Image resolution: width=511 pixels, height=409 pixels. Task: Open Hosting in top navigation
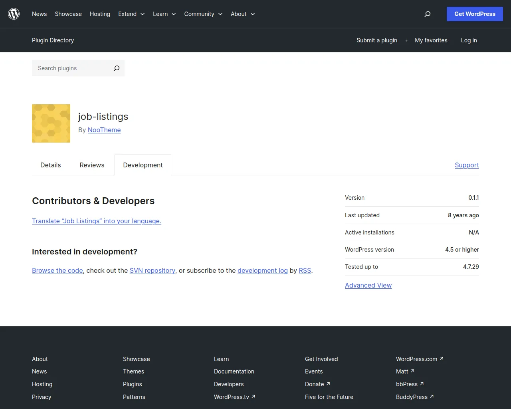(100, 14)
